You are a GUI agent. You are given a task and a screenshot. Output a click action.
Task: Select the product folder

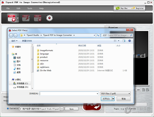click(42, 57)
